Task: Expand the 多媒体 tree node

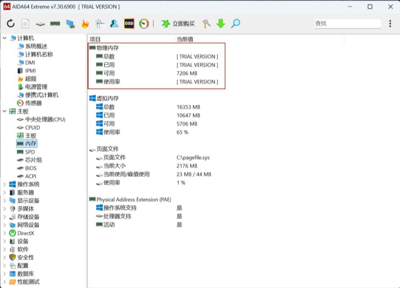Action: click(4, 208)
